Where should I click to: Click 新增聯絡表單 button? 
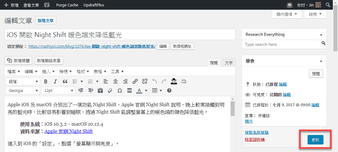(x=49, y=61)
